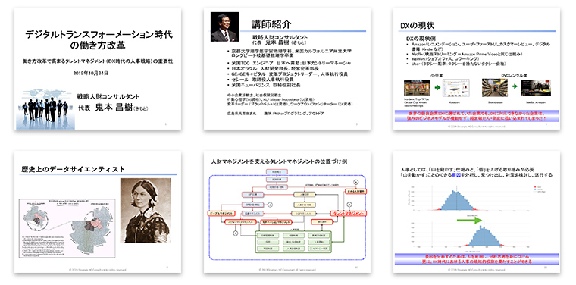Click the Blockbuster store photo
The image size is (576, 285).
(x=495, y=88)
